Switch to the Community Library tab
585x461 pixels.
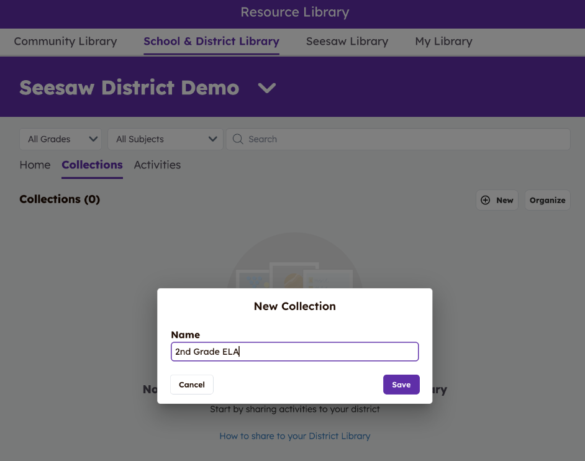(x=65, y=42)
